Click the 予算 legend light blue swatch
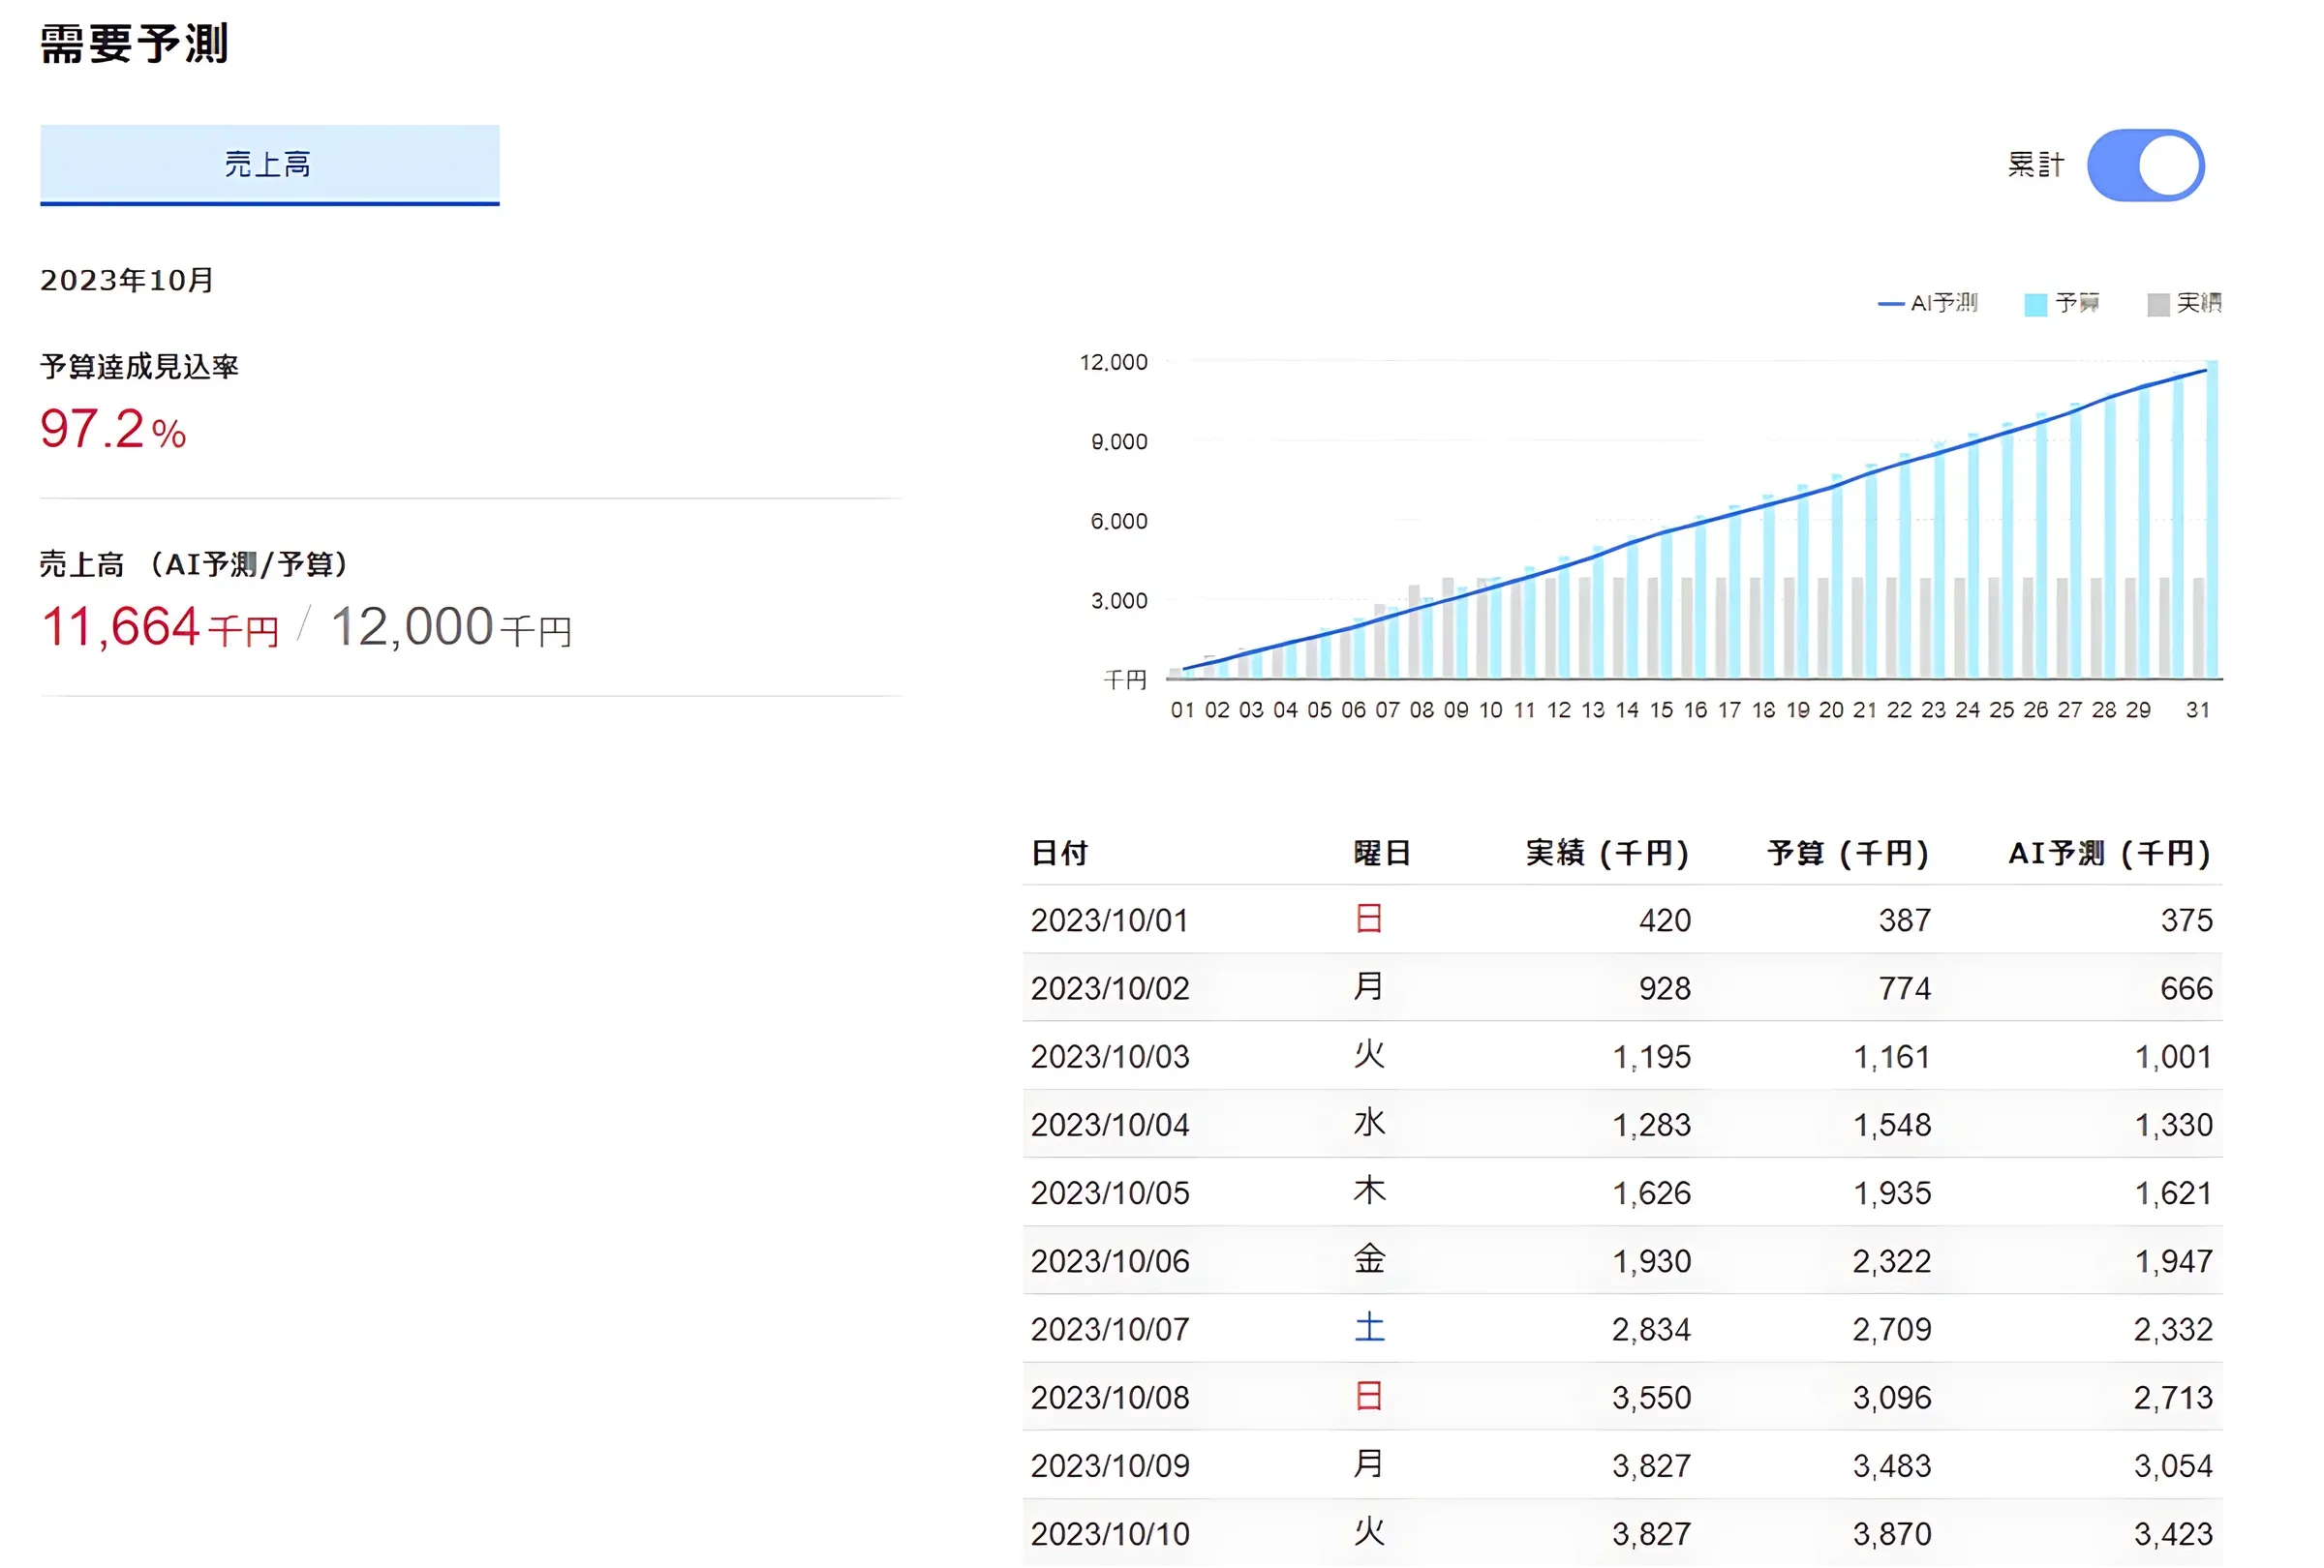 (x=2035, y=305)
